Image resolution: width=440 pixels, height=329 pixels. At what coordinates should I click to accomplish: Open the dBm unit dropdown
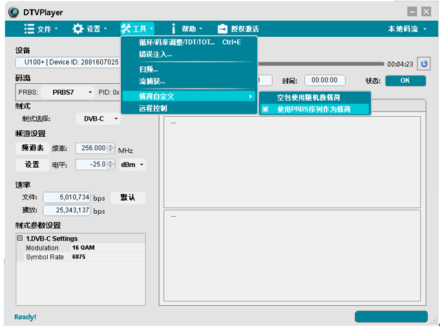point(132,164)
